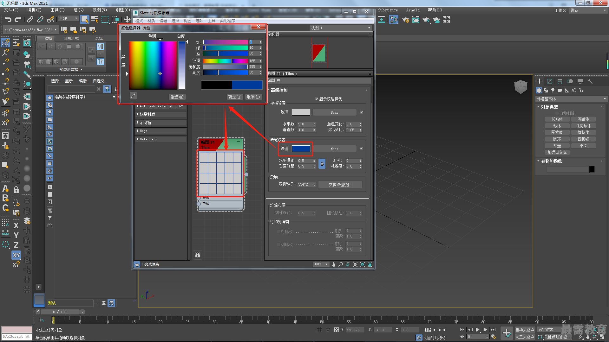Screen dimensions: 609x342
Task: Click the object name field in 名称和颜色
Action: point(567,170)
